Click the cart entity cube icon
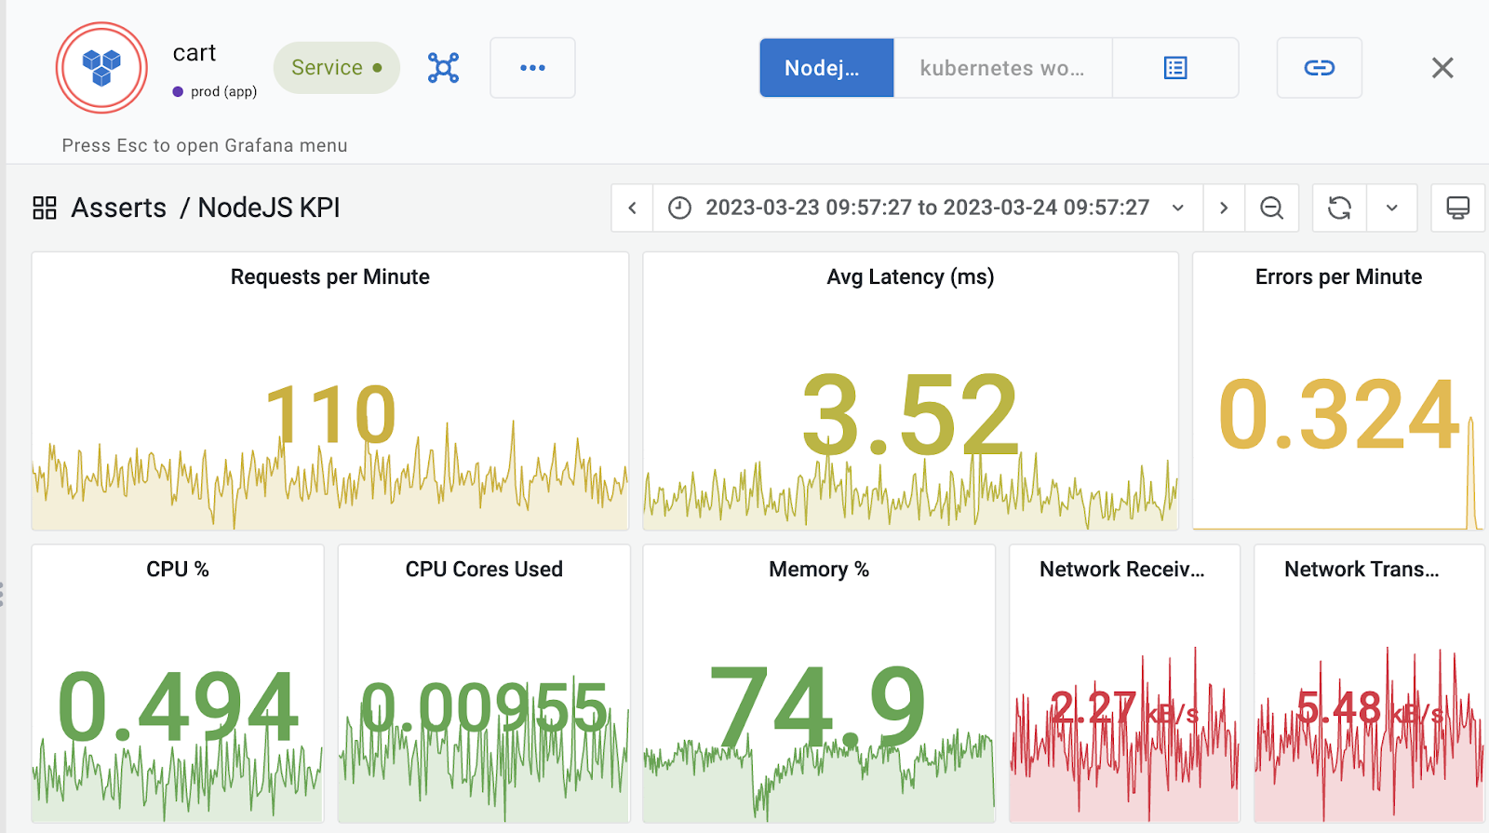Screen dimensions: 1489x833 pyautogui.click(x=101, y=68)
